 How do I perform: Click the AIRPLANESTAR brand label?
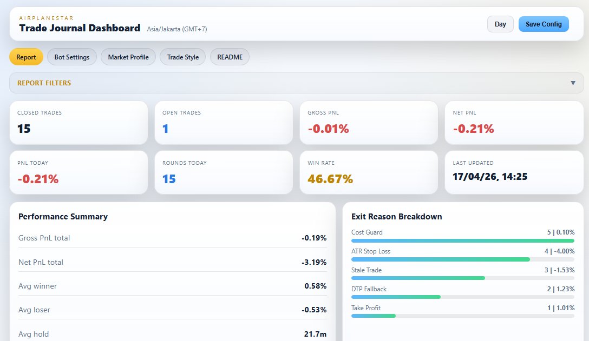(x=46, y=18)
